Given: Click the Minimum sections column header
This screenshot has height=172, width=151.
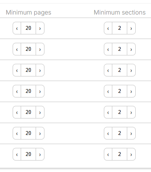Looking at the screenshot, I should (x=120, y=13).
